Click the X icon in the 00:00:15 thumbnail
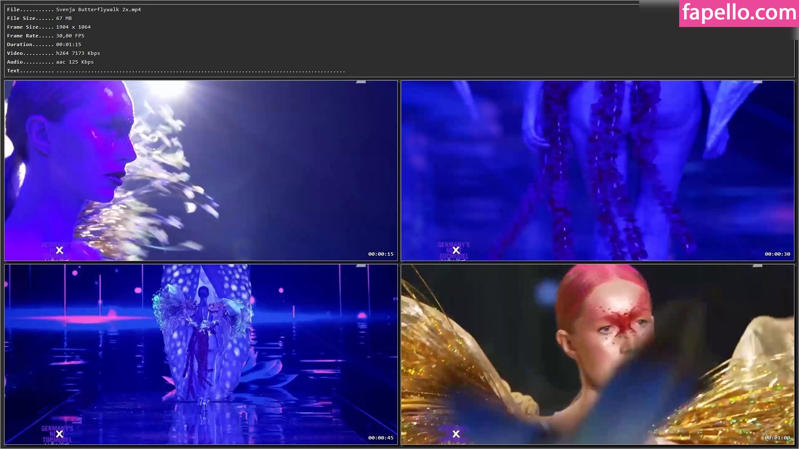799x449 pixels. 60,250
